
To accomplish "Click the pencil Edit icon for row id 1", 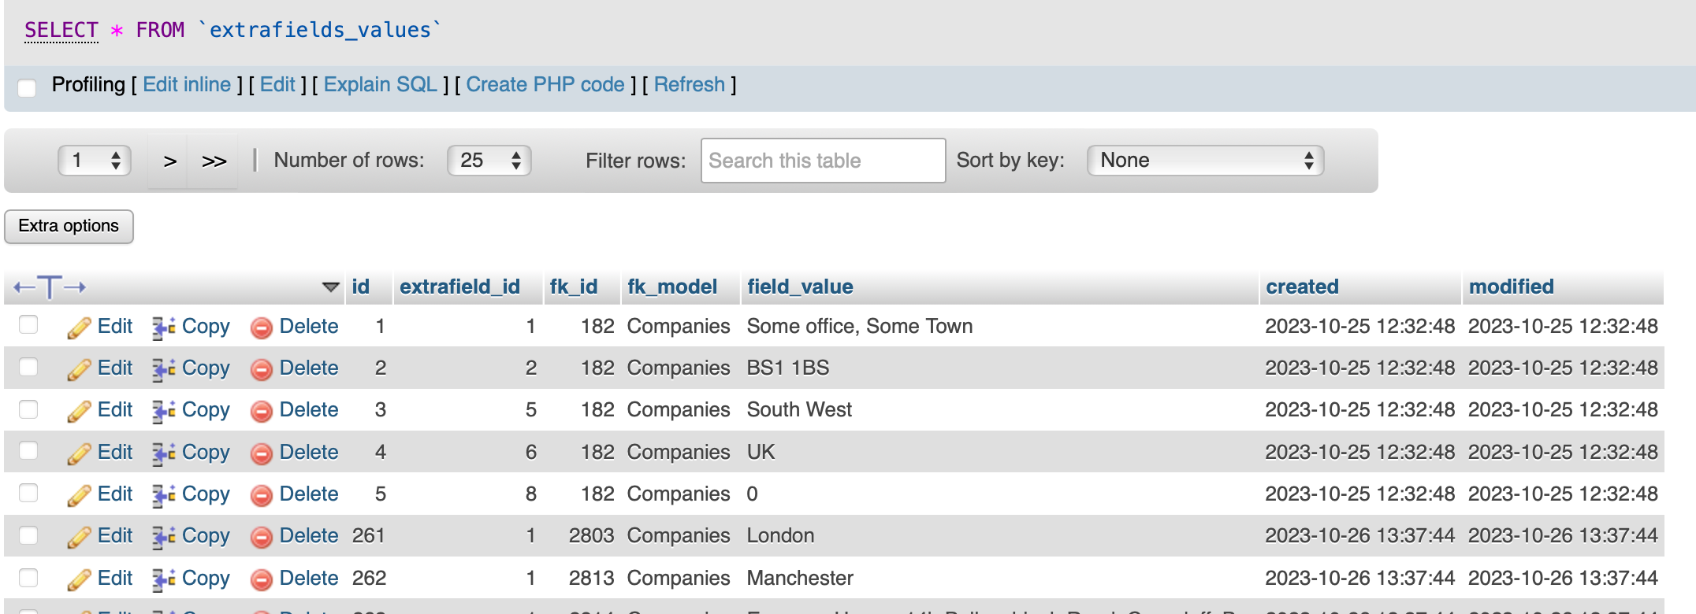I will 79,327.
